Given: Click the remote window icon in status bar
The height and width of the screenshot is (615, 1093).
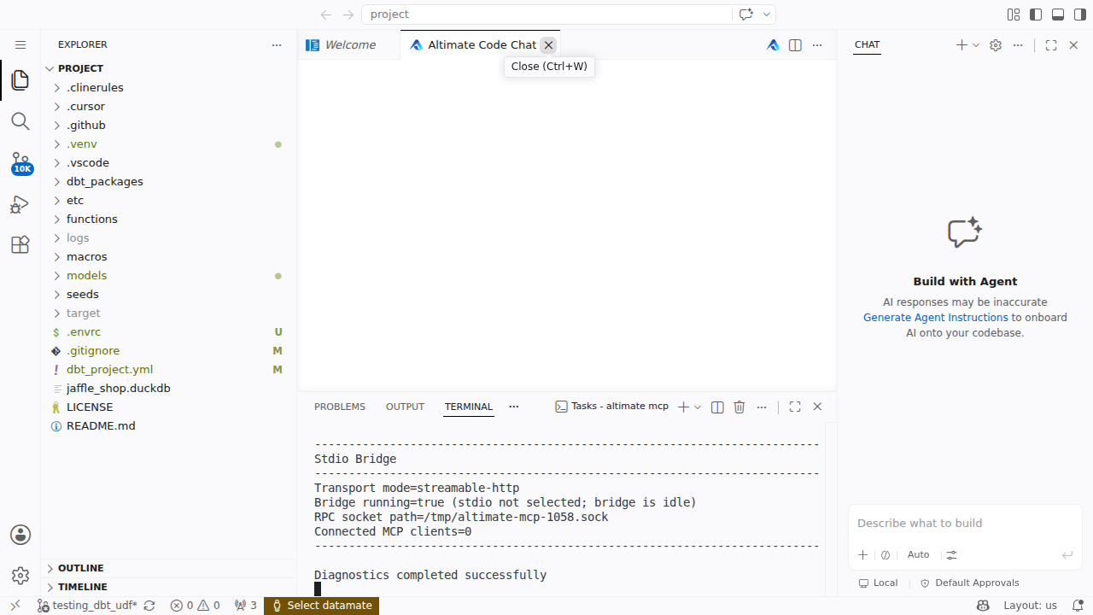Looking at the screenshot, I should pos(15,606).
